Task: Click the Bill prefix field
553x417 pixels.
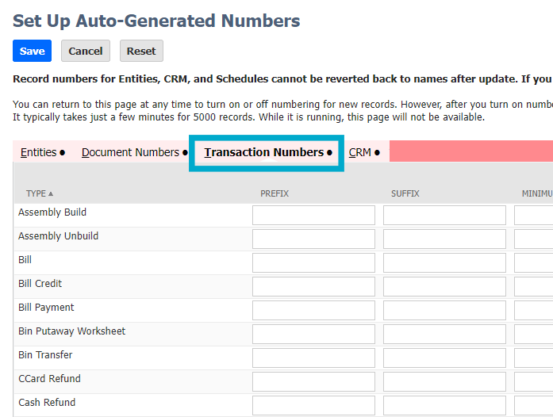Action: [x=313, y=263]
